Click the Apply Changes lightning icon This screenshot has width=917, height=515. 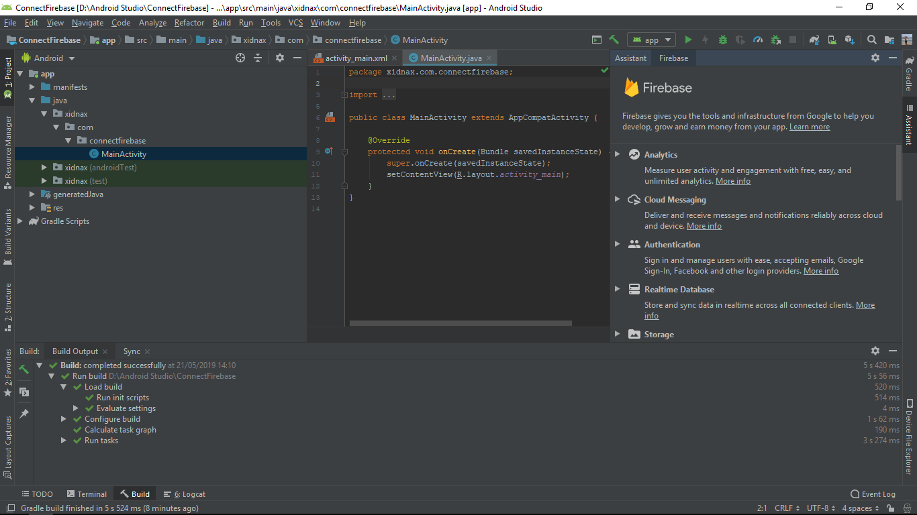point(706,40)
